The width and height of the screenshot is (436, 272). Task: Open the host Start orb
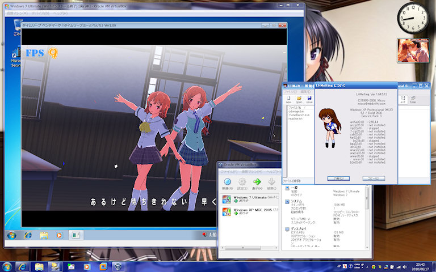7,267
